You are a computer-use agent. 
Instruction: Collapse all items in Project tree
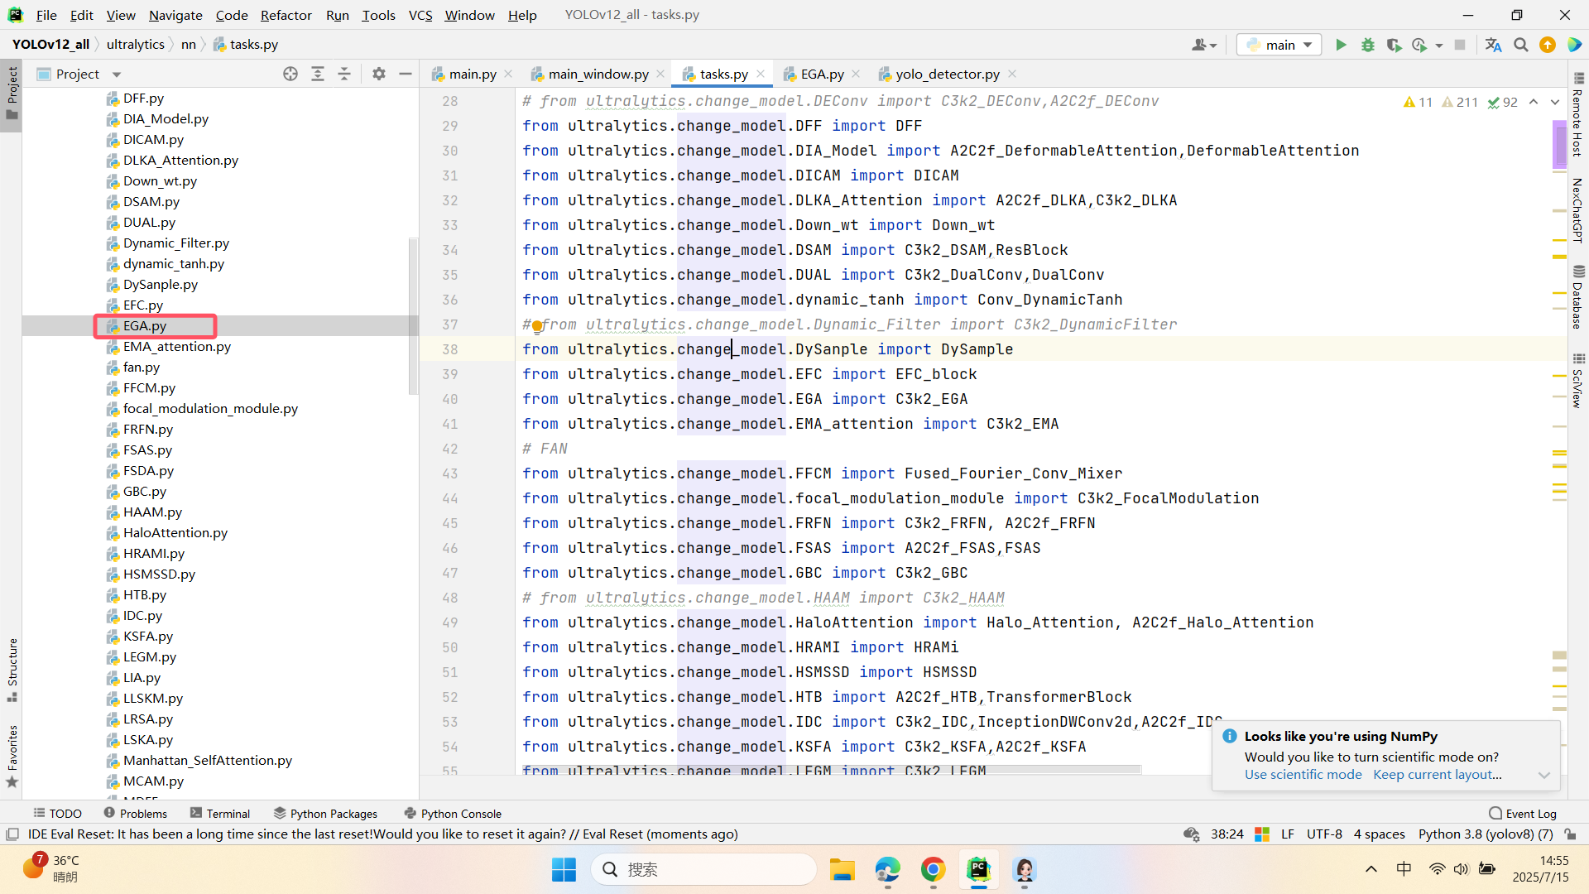tap(344, 74)
